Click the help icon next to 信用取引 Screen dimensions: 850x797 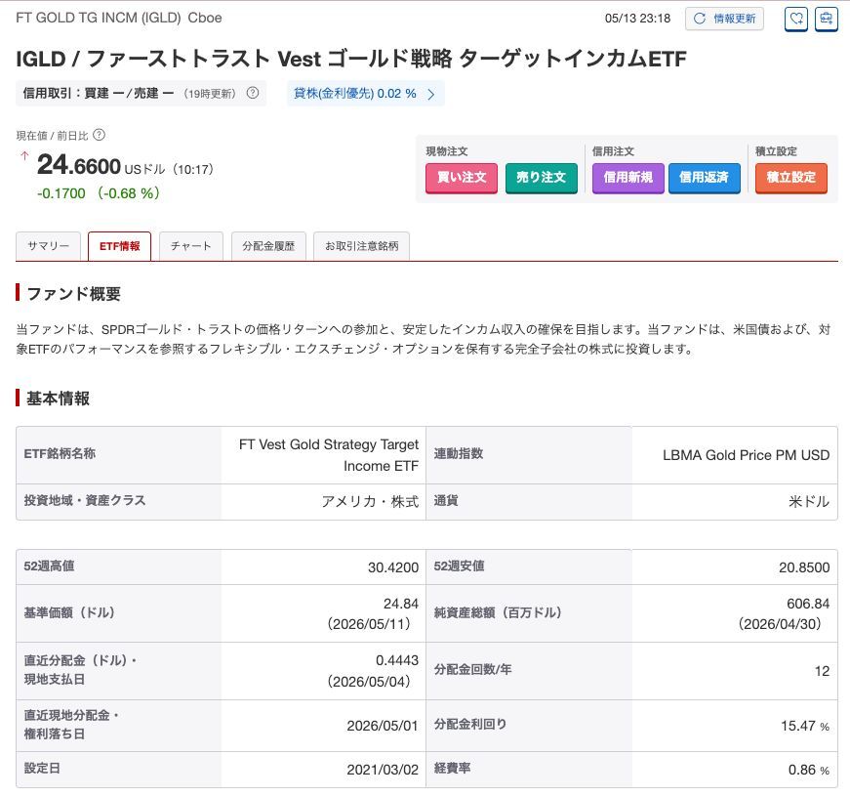253,93
